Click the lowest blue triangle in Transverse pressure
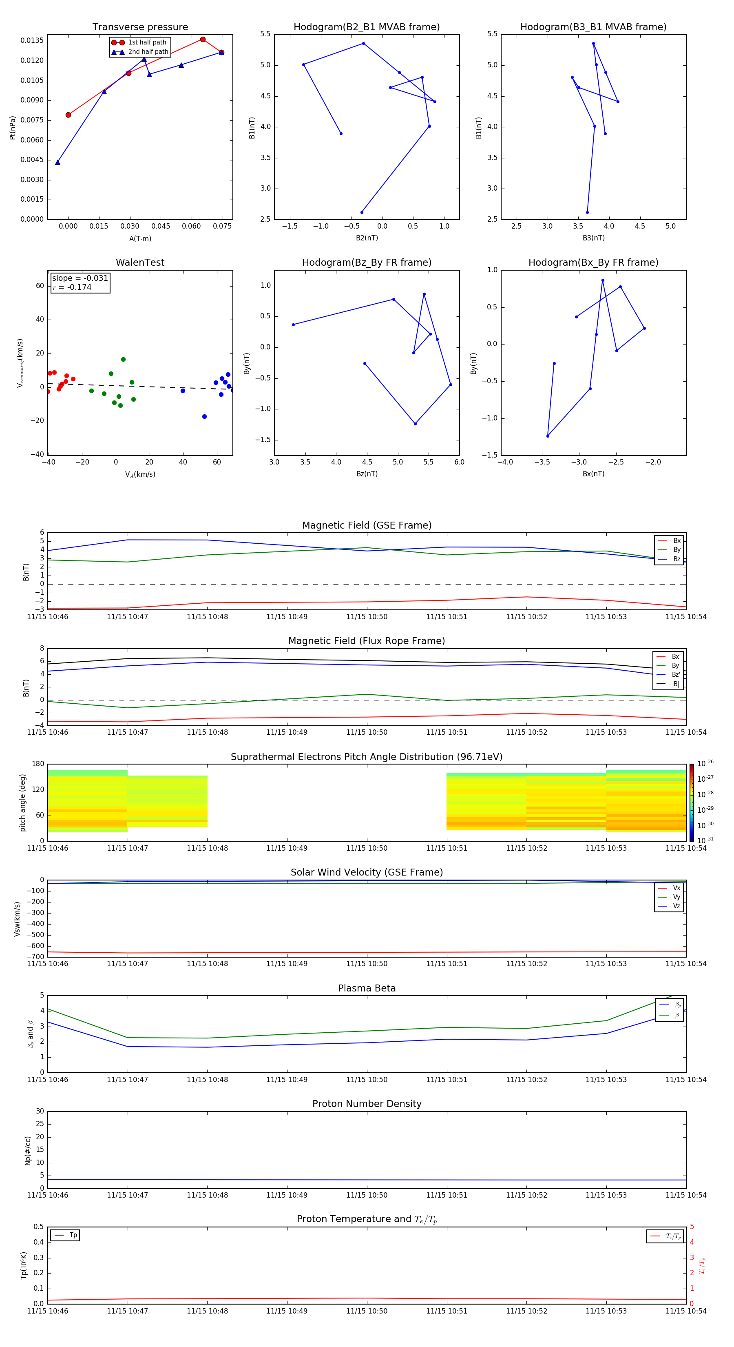Viewport: 734px width, 1347px height. [57, 162]
